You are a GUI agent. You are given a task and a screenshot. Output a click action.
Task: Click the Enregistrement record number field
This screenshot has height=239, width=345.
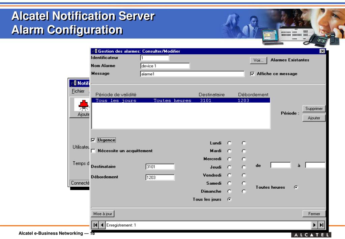(208, 225)
